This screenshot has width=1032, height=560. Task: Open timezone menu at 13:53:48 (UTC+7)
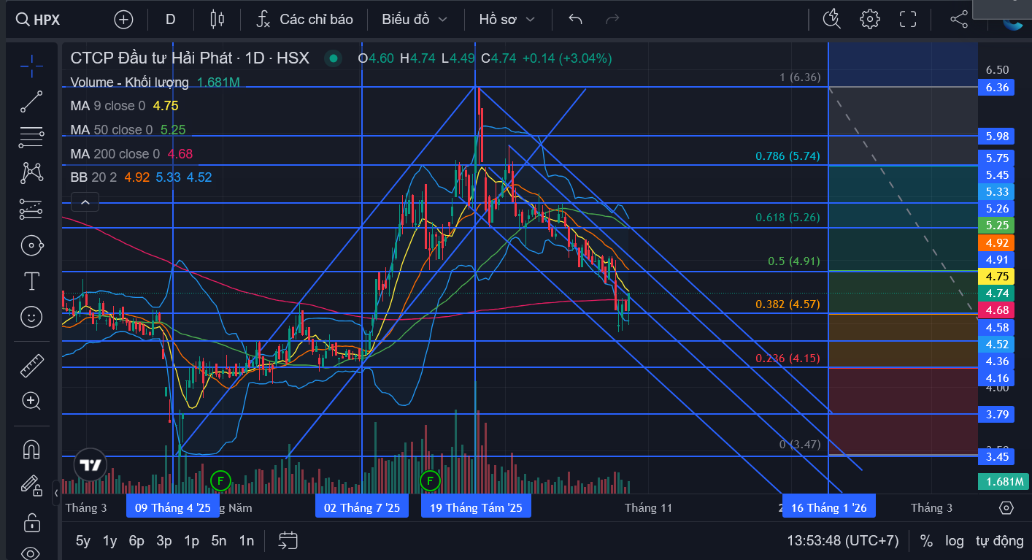point(842,541)
